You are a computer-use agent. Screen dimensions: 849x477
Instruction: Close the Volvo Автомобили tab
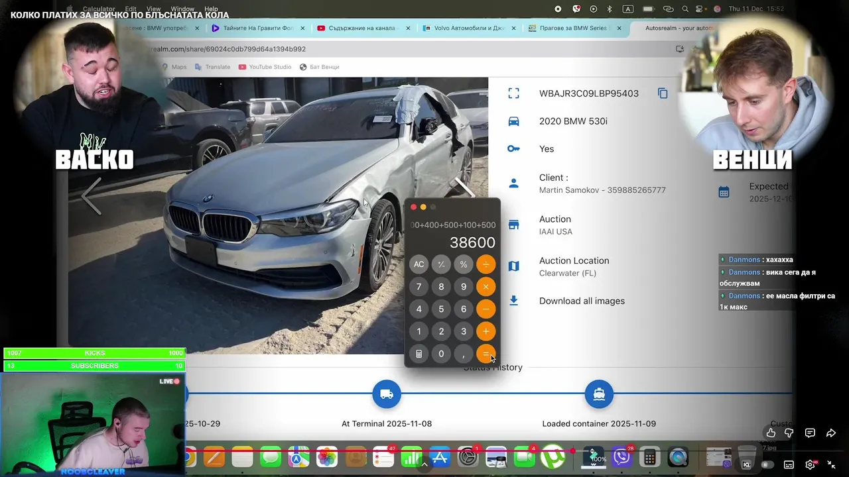click(514, 28)
